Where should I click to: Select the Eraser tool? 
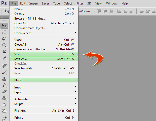[4, 92]
